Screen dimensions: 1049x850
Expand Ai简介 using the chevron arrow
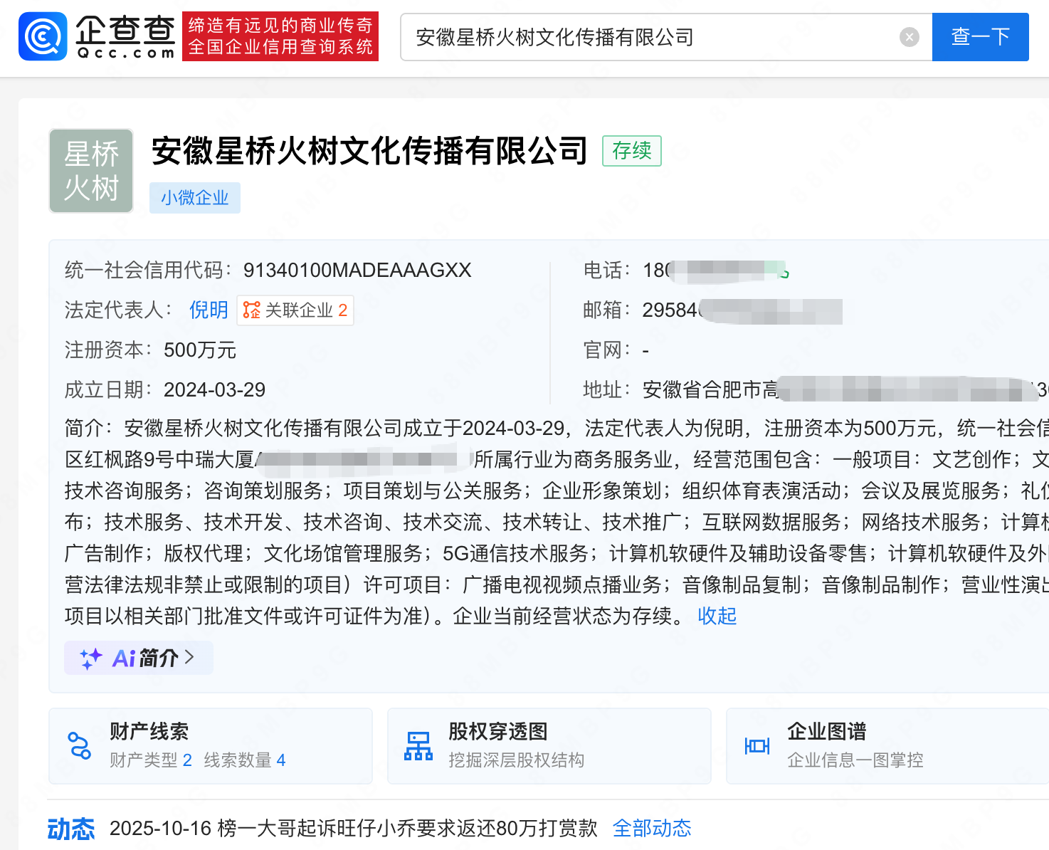[189, 658]
